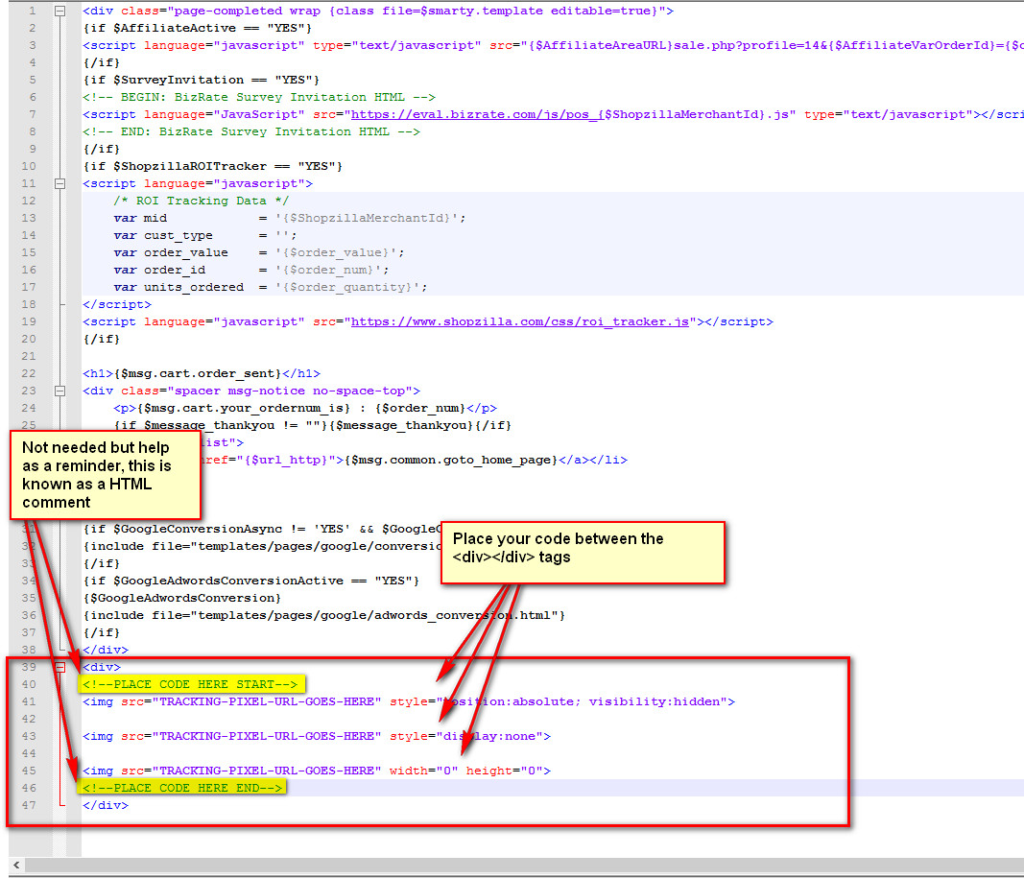Click the {if $AffiliateActive == "YES"} line
The height and width of the screenshot is (878, 1024).
198,28
